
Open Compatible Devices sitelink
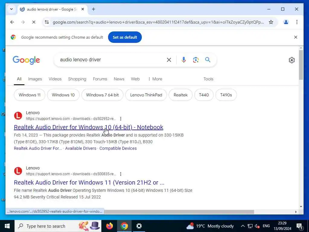118,148
